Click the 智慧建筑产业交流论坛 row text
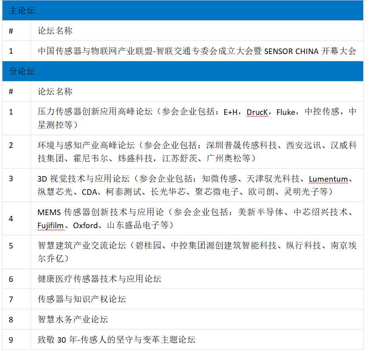Image resolution: width=366 pixels, height=355 pixels. click(x=197, y=252)
